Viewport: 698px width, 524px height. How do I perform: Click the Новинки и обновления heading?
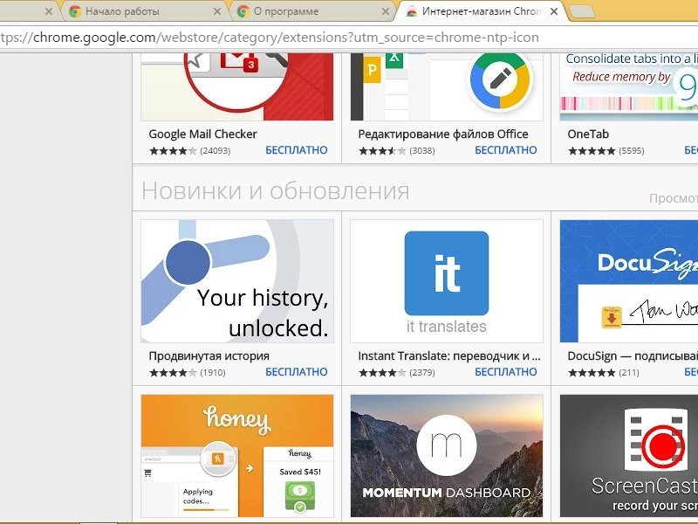pyautogui.click(x=276, y=190)
